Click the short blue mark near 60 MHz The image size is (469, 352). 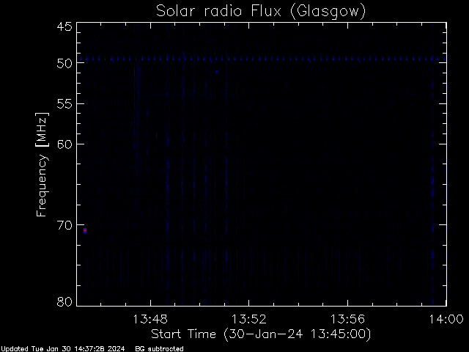(x=156, y=136)
